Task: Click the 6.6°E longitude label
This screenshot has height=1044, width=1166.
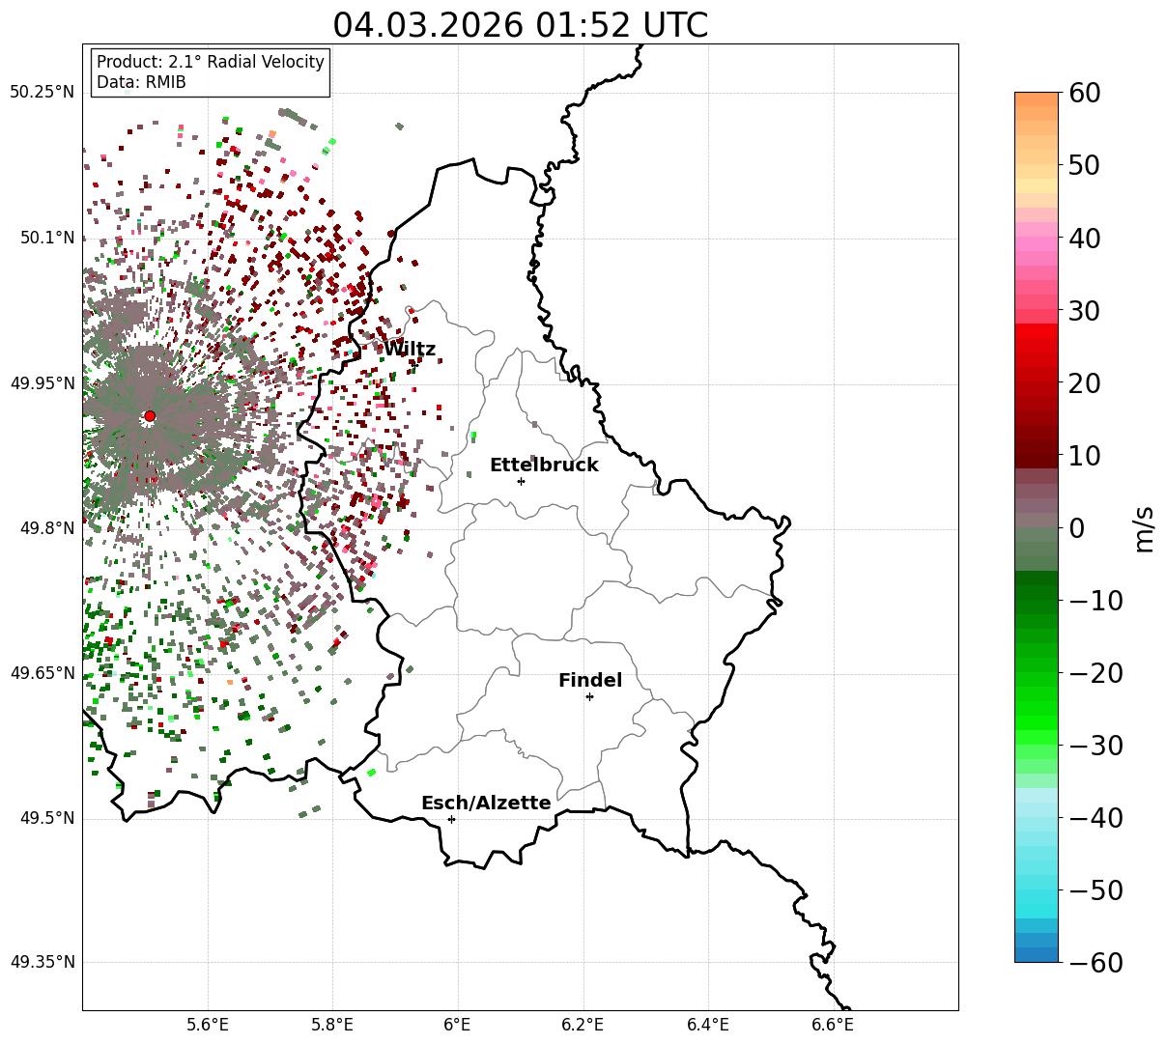Action: click(x=833, y=1025)
